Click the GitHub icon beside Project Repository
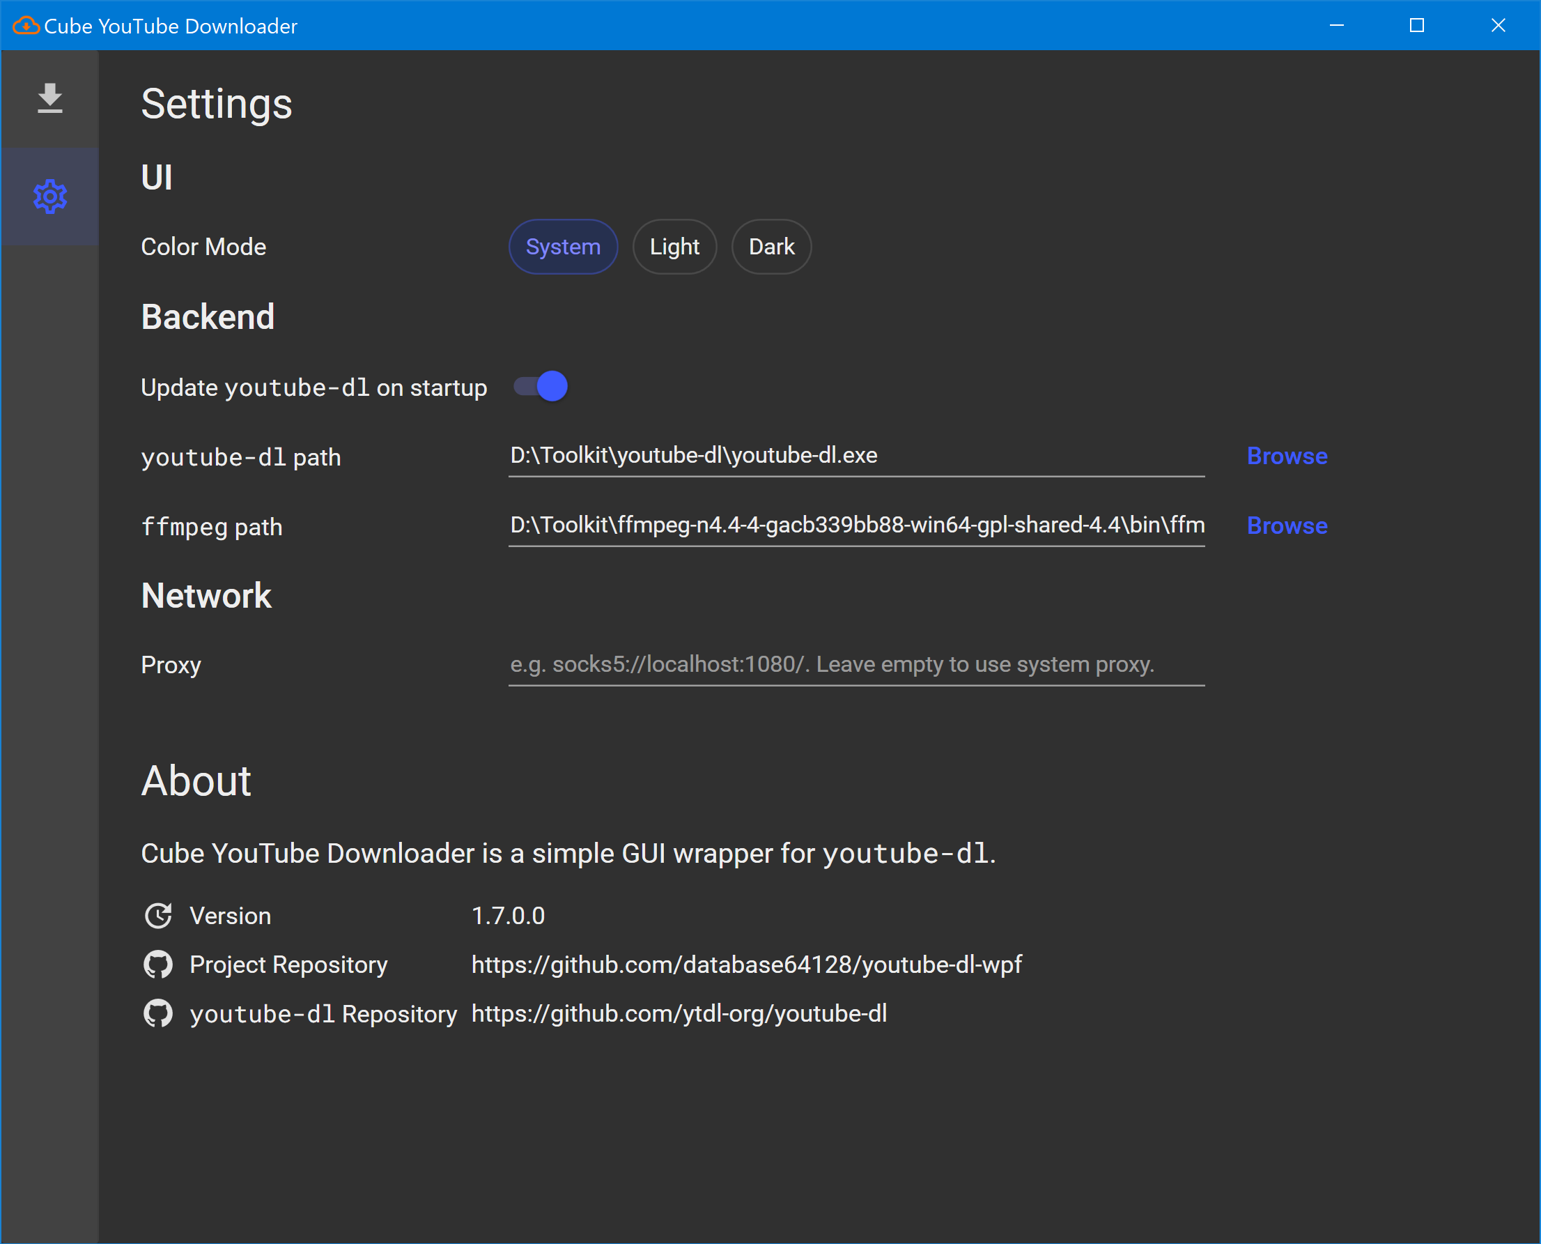This screenshot has width=1541, height=1244. [x=157, y=965]
